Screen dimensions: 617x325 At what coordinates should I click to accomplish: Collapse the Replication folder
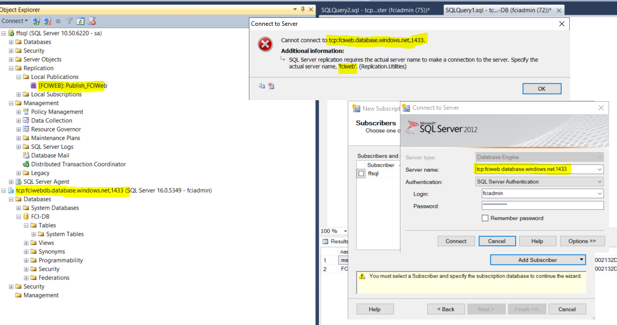(x=11, y=68)
